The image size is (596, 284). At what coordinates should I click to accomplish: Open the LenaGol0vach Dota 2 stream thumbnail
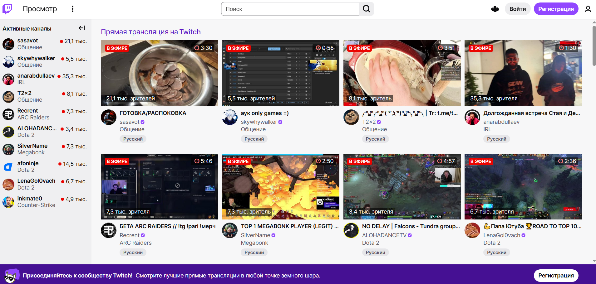[x=523, y=186]
